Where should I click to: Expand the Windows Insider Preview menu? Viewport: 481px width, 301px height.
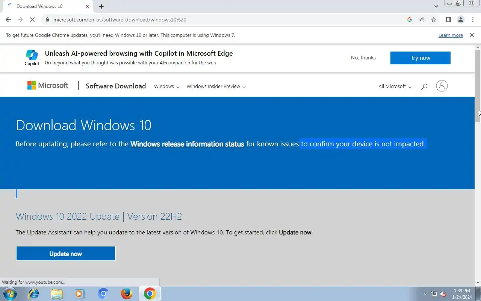coord(216,87)
